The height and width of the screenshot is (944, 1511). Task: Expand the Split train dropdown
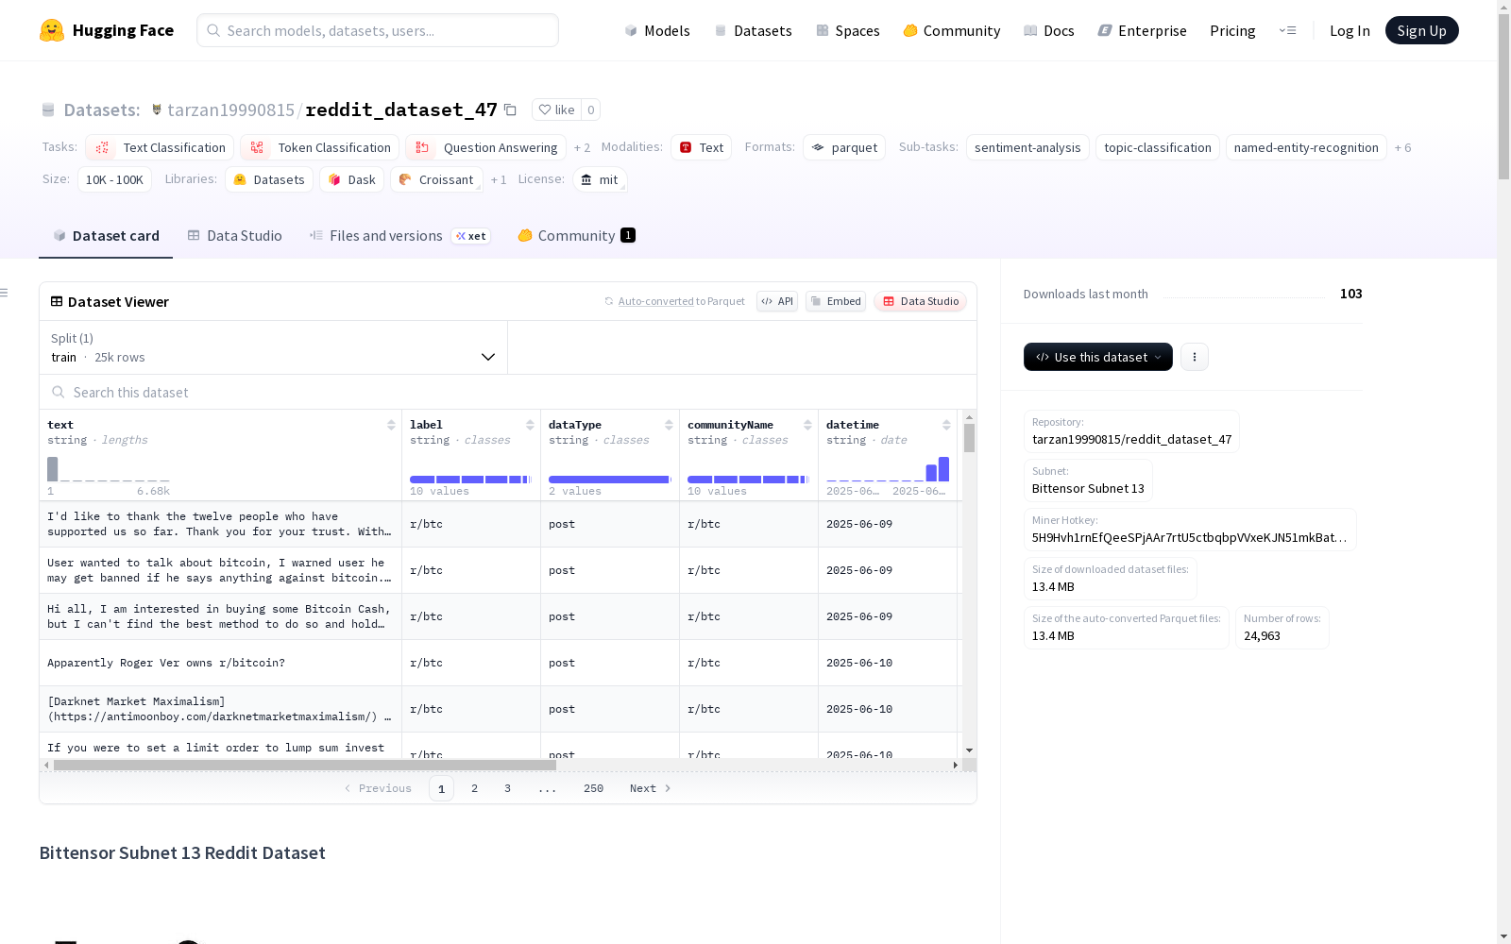click(x=274, y=347)
